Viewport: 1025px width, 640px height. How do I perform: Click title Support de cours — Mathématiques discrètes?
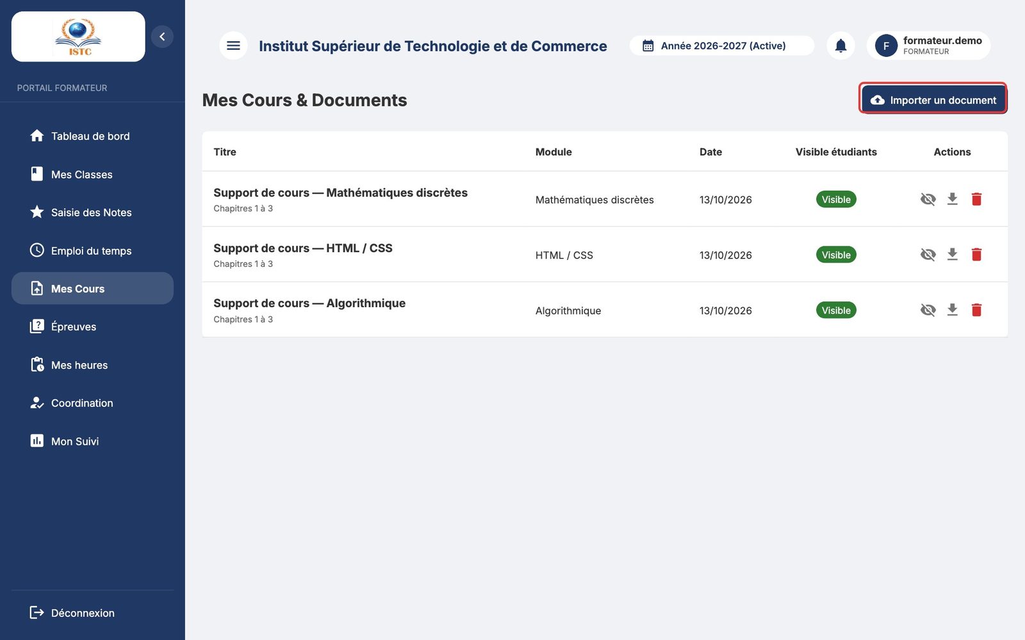coord(341,193)
